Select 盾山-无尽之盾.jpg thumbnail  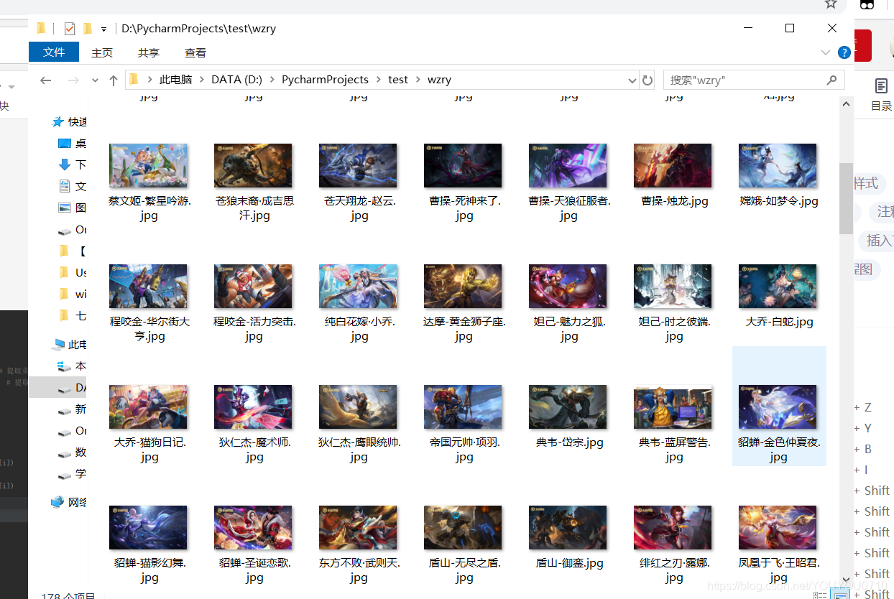pos(463,528)
